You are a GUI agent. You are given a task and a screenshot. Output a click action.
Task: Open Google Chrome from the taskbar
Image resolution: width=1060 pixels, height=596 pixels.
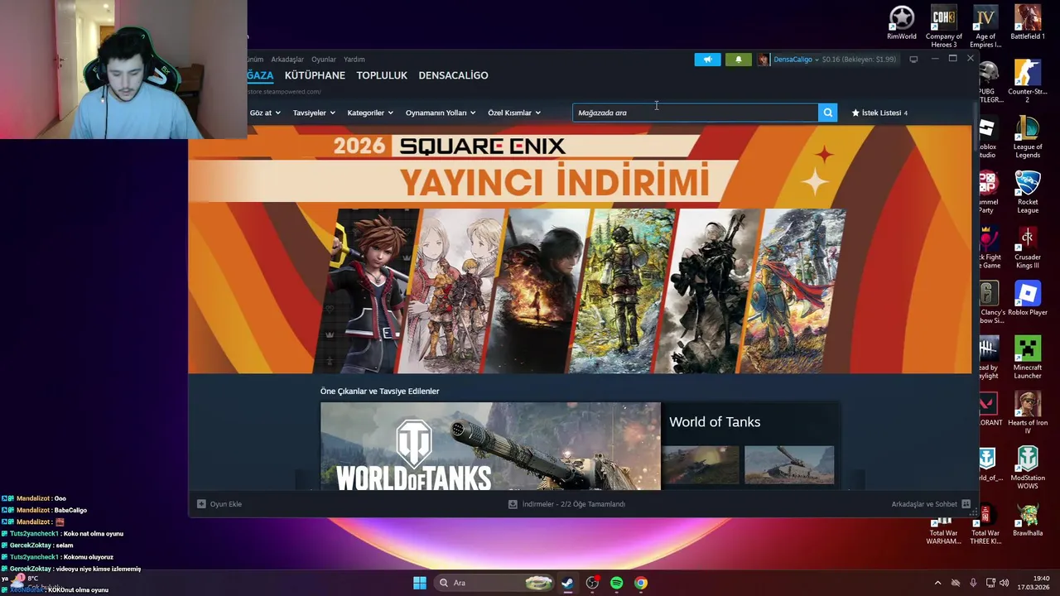[x=641, y=583]
